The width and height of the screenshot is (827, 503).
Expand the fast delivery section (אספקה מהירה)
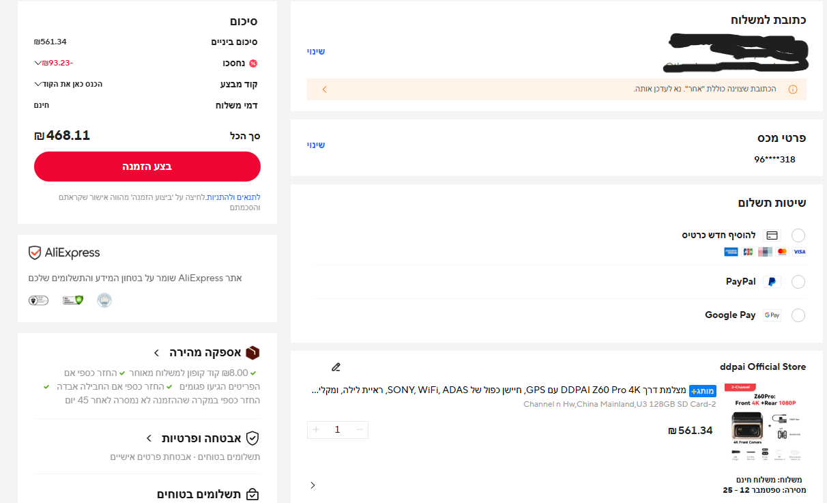tap(156, 353)
